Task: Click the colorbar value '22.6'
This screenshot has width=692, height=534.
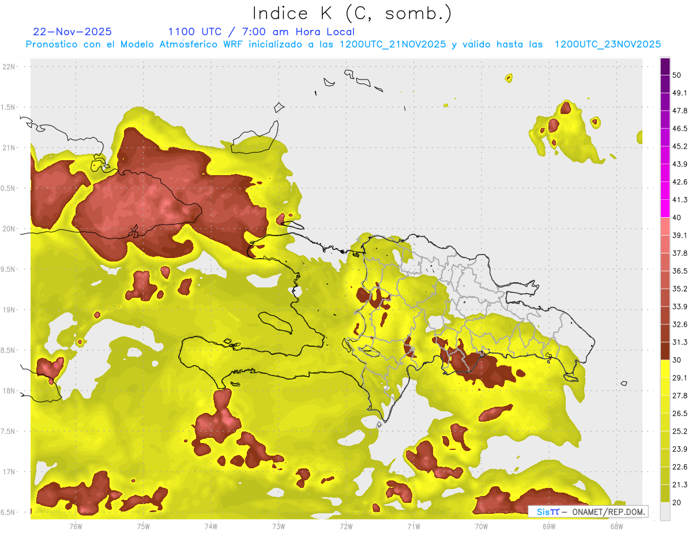Action: [680, 467]
